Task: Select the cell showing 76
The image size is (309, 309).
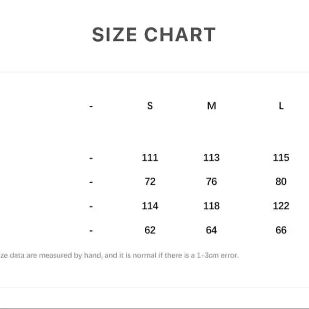Action: click(x=212, y=182)
